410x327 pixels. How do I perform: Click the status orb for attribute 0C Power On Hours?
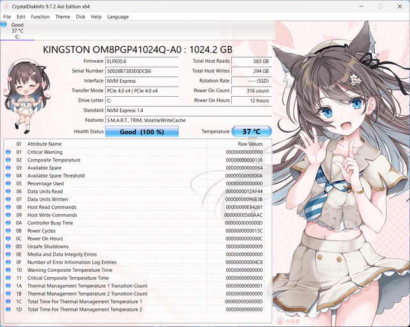(x=8, y=239)
